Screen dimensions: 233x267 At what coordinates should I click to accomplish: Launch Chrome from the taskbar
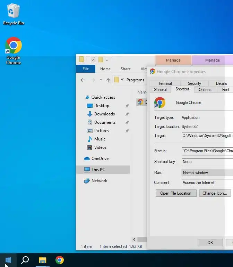point(60,260)
